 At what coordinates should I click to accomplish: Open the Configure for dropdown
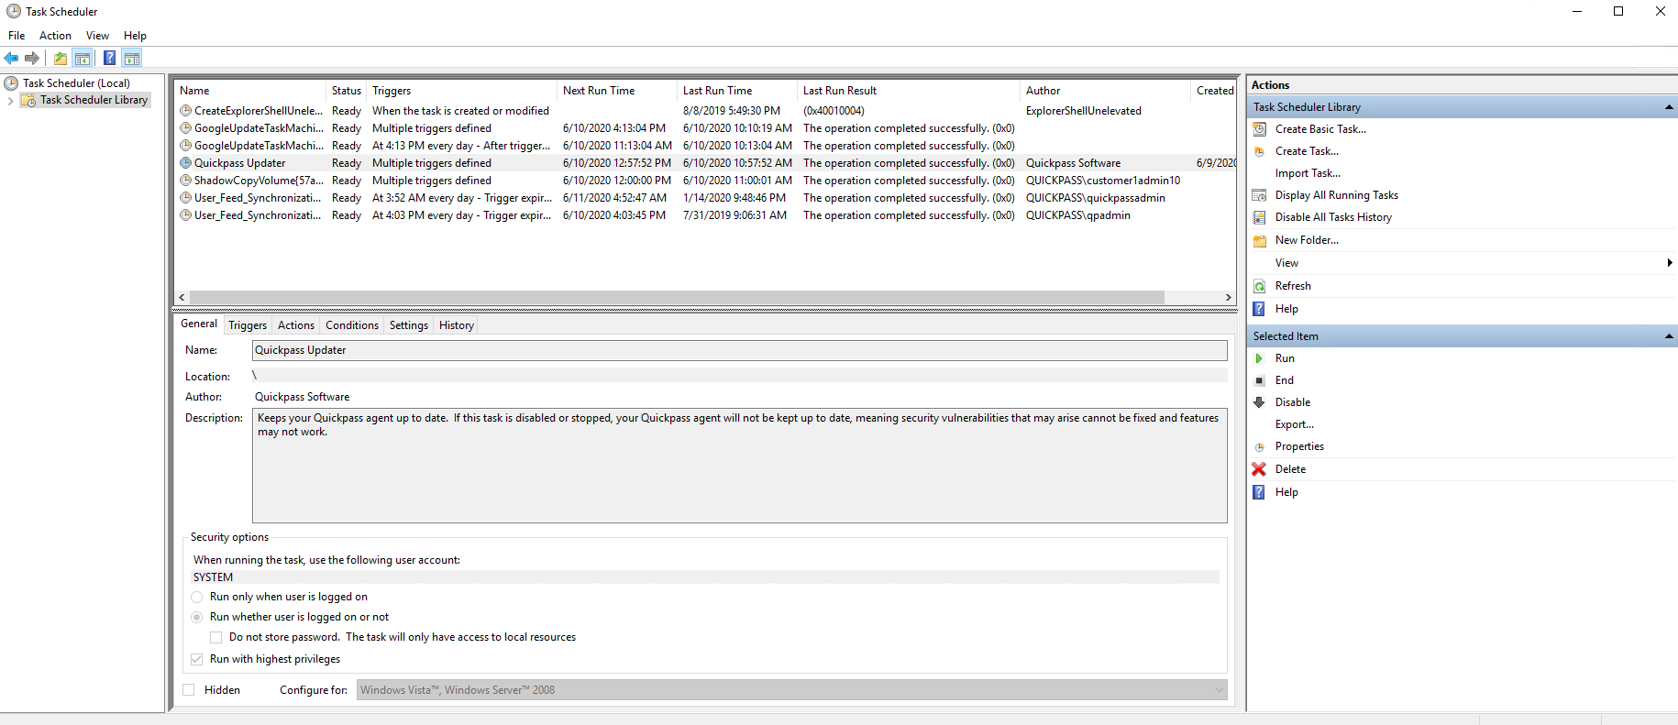(1219, 690)
